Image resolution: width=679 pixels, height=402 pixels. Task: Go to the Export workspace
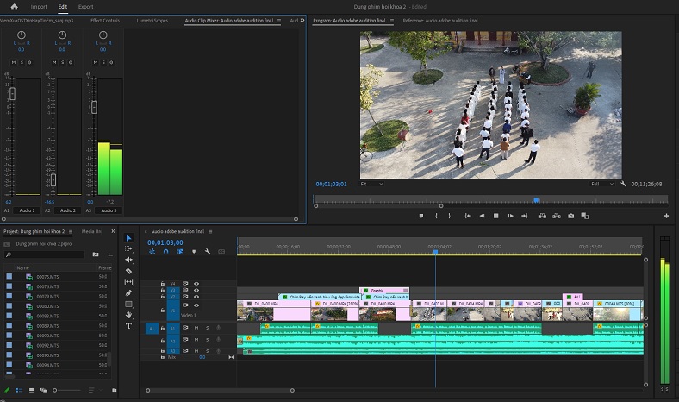(85, 7)
